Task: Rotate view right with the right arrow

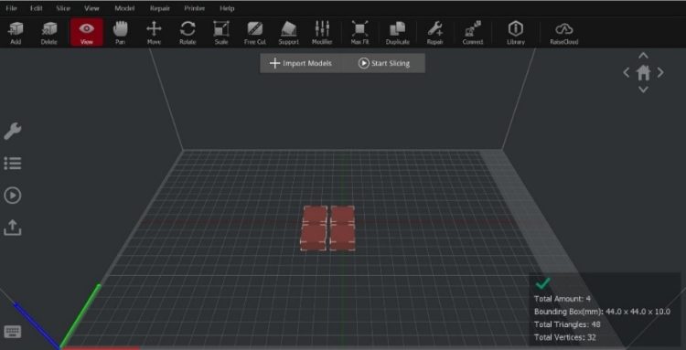Action: coord(660,72)
